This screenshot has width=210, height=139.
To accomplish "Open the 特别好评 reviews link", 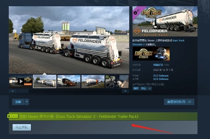I will click(x=158, y=65).
